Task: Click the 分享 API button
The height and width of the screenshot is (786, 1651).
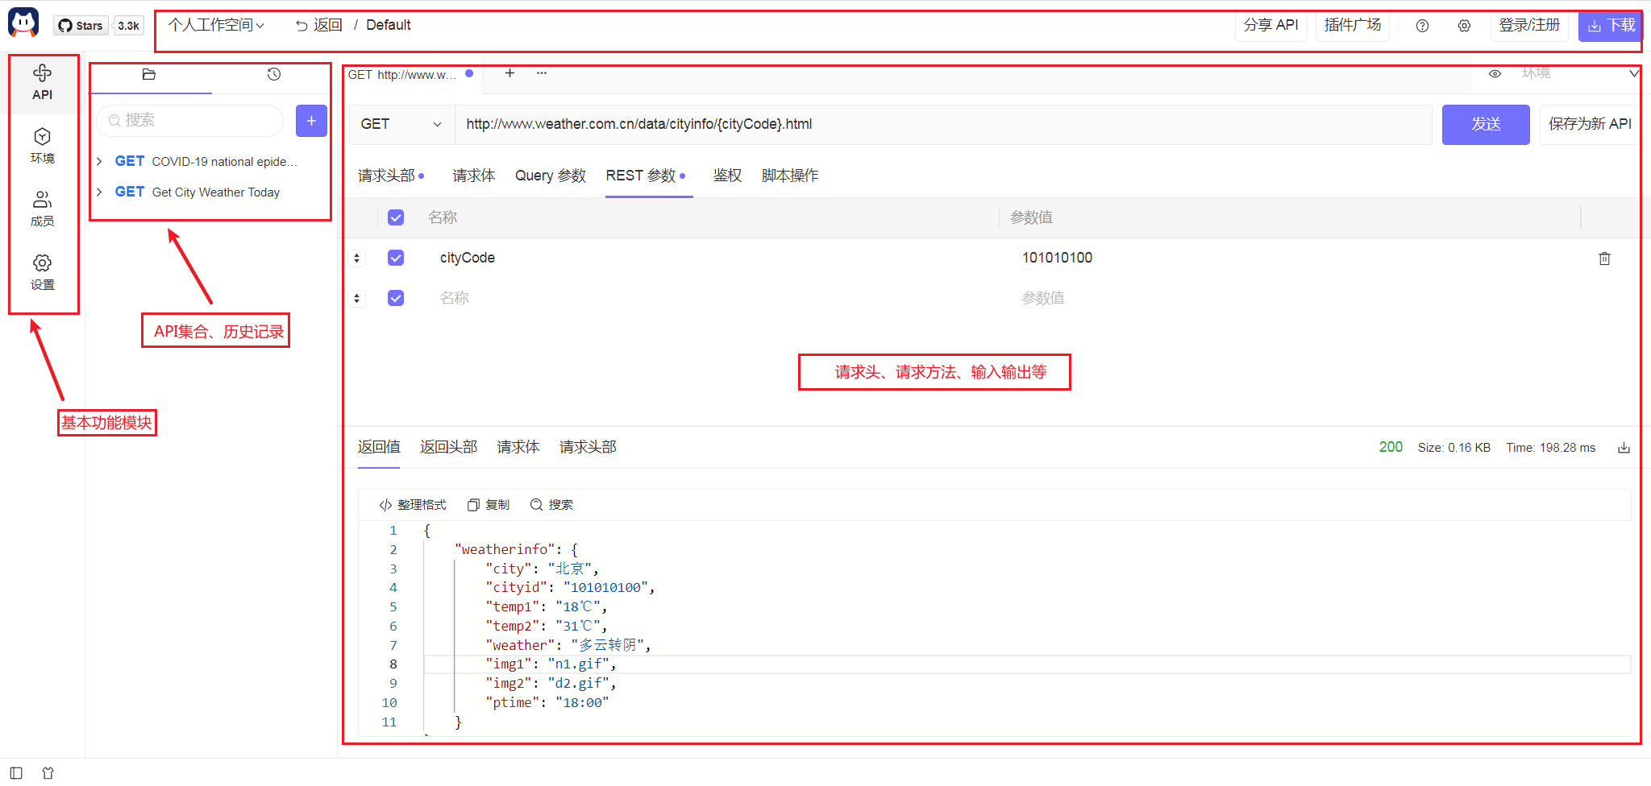Action: (x=1271, y=26)
